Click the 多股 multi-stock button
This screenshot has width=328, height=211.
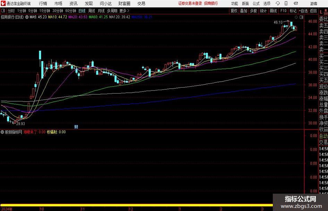coord(253,11)
